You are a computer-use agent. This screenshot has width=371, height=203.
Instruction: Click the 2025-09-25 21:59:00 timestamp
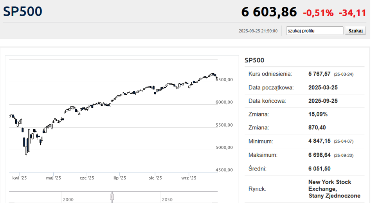[258, 31]
